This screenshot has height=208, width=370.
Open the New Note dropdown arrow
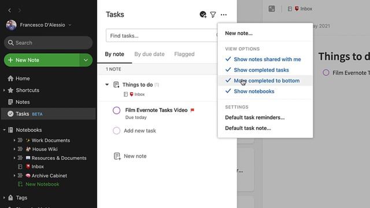coord(86,60)
